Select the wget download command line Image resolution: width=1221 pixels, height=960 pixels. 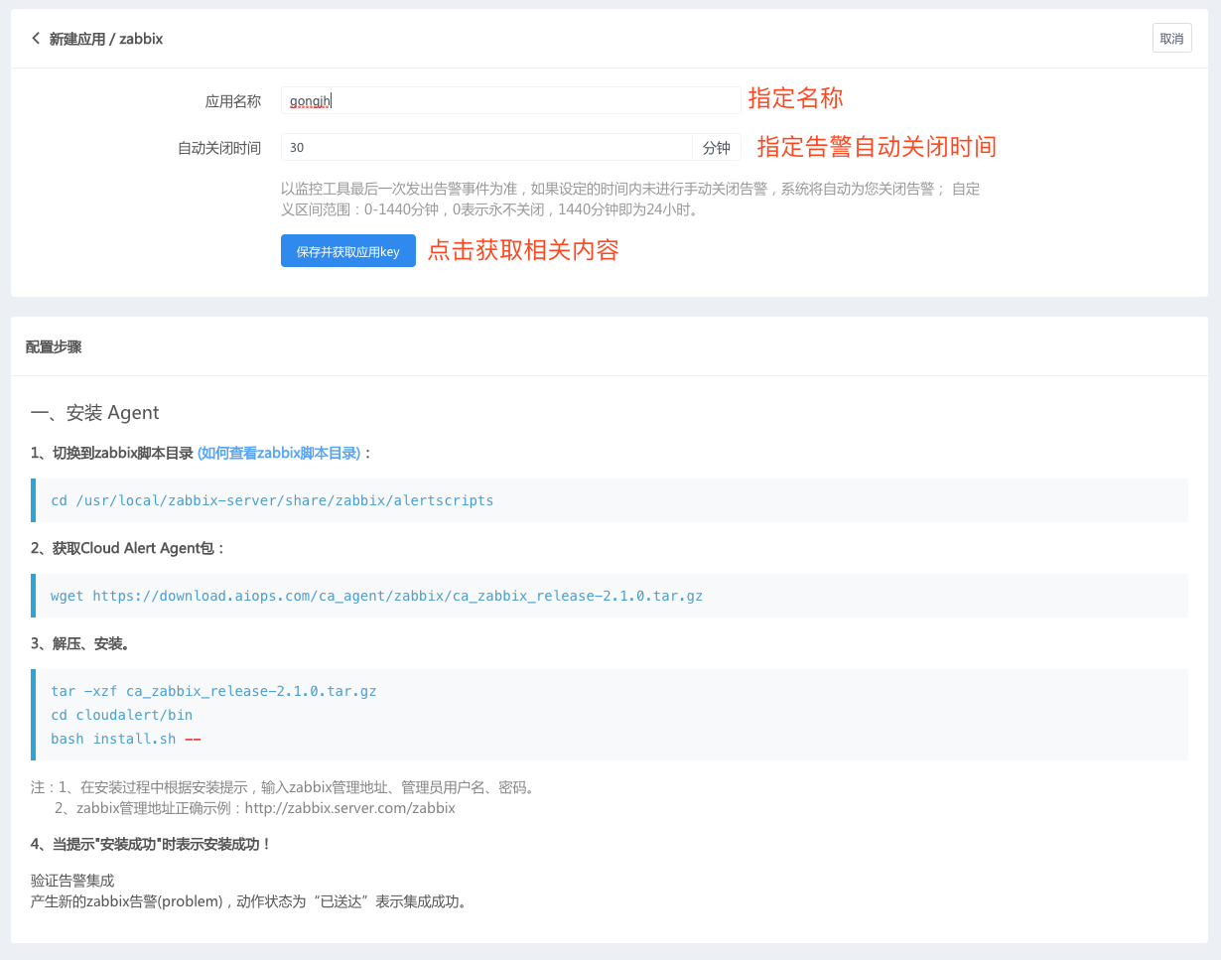(376, 596)
